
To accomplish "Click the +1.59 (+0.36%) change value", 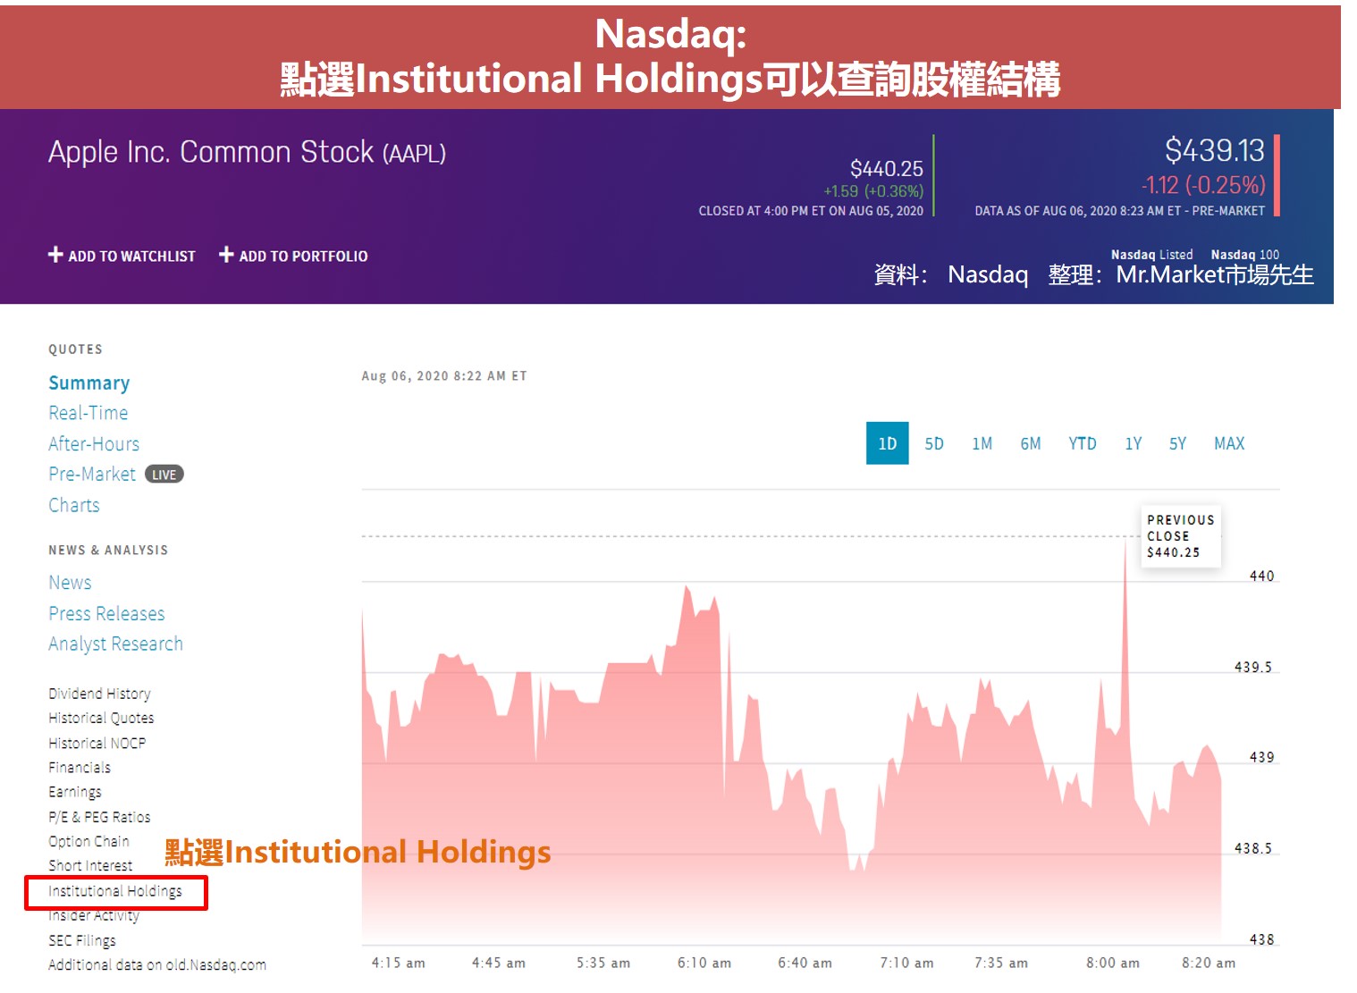I will 873,191.
